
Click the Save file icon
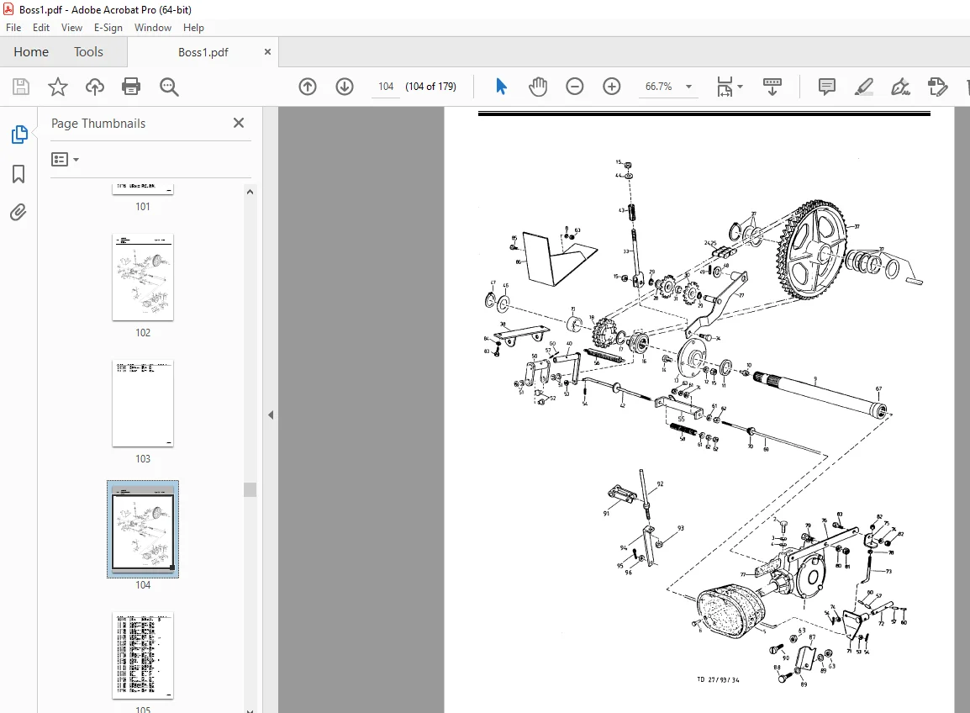click(x=21, y=87)
